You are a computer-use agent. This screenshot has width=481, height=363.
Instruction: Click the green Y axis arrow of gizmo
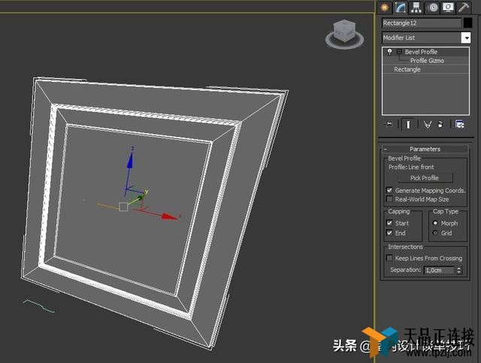pos(141,198)
